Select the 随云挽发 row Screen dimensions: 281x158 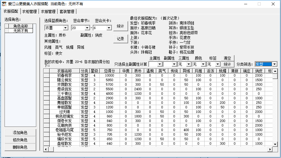coord(158,80)
